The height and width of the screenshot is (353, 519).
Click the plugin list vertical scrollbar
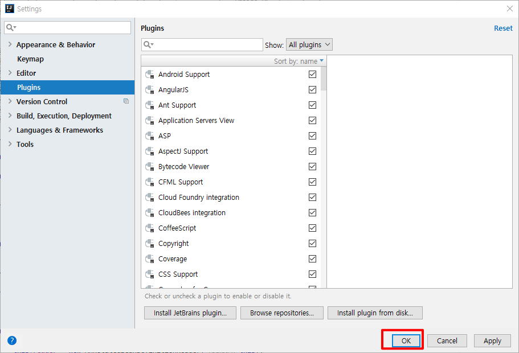324,79
